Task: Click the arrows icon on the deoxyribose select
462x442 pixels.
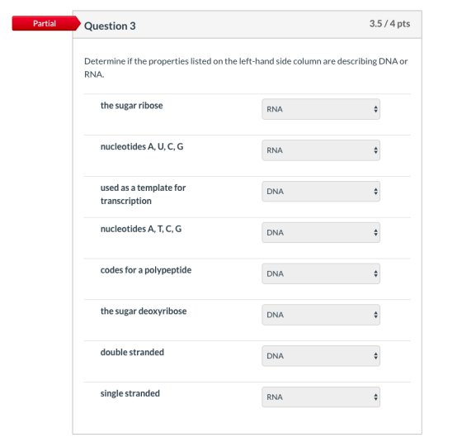Action: [375, 315]
